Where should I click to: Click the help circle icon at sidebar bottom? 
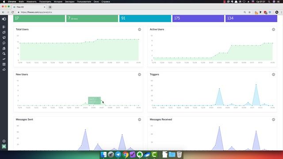pyautogui.click(x=4, y=141)
